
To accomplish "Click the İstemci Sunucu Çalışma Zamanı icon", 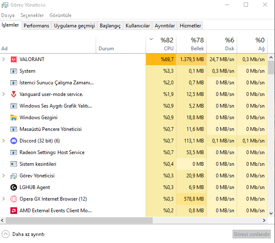I will [14, 83].
